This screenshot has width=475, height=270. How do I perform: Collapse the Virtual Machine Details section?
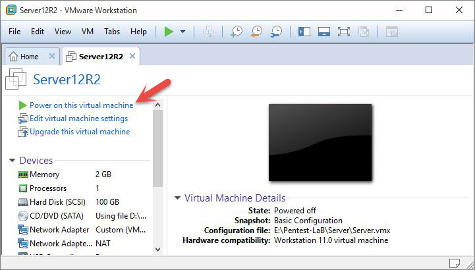pyautogui.click(x=177, y=198)
